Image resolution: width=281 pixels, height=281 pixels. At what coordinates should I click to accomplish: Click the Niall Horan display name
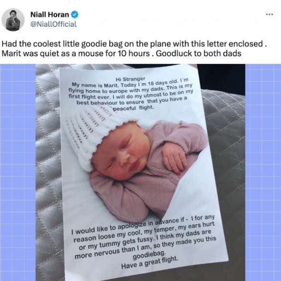point(49,15)
